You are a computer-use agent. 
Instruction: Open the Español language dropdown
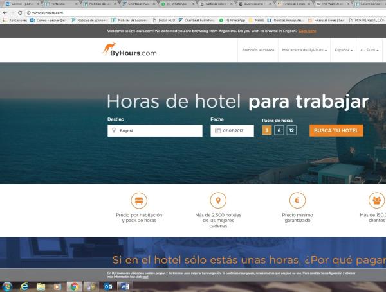tap(344, 50)
